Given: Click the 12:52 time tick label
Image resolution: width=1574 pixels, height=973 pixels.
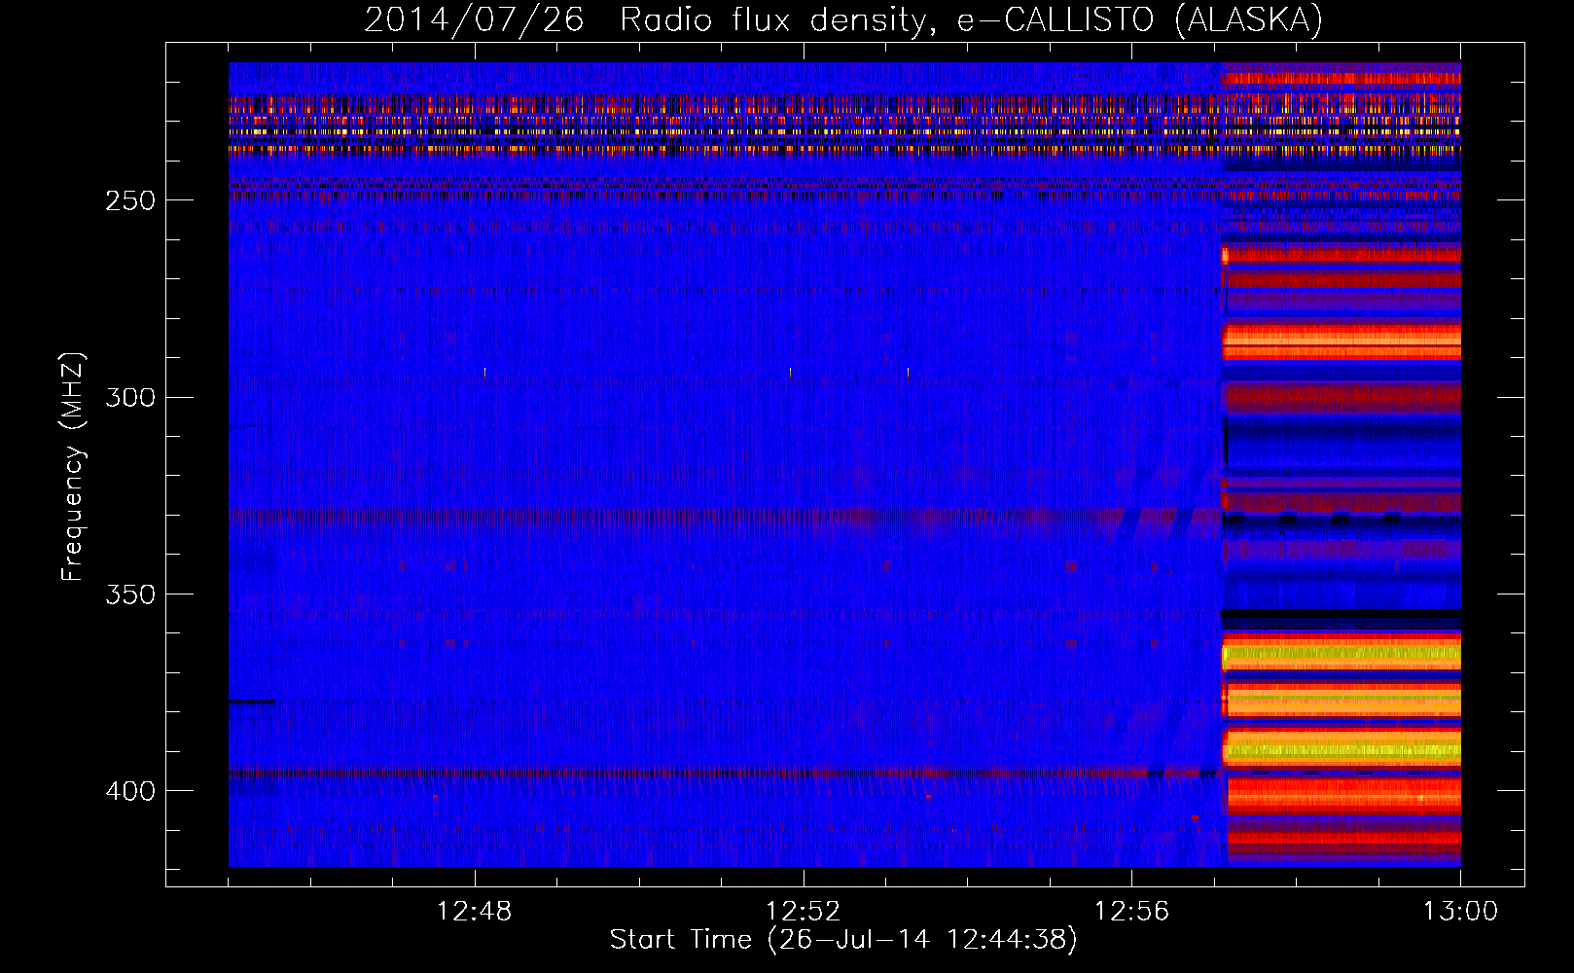Looking at the screenshot, I should (x=804, y=912).
